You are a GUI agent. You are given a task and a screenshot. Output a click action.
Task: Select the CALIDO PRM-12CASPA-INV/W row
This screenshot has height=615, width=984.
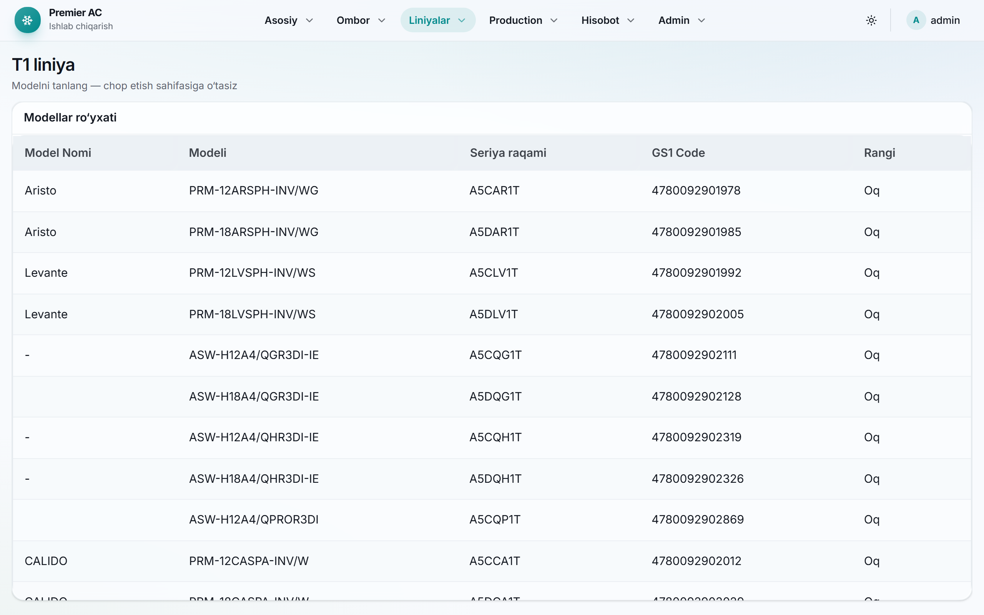point(492,561)
